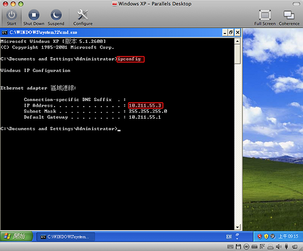Image resolution: width=303 pixels, height=251 pixels.
Task: Open the Windows 開始 Start menu
Action: [x=17, y=236]
